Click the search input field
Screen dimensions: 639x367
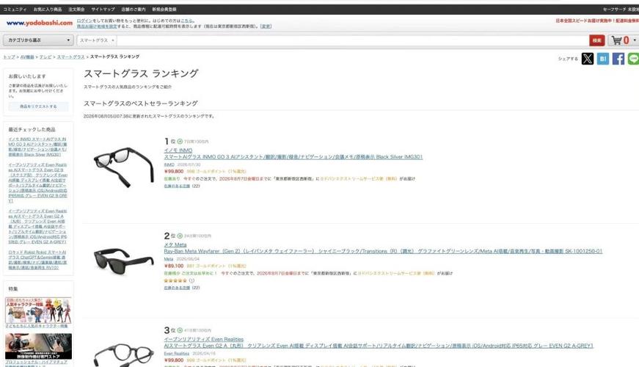[351, 40]
